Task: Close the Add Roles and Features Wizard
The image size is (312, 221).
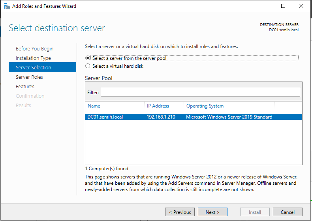Action: coord(302,6)
